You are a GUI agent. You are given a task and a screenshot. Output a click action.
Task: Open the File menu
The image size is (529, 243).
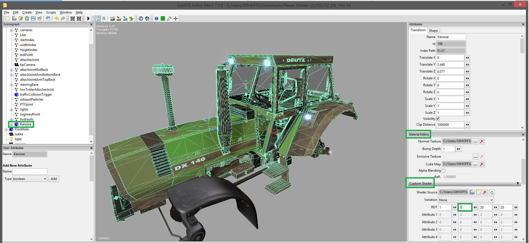(7, 12)
